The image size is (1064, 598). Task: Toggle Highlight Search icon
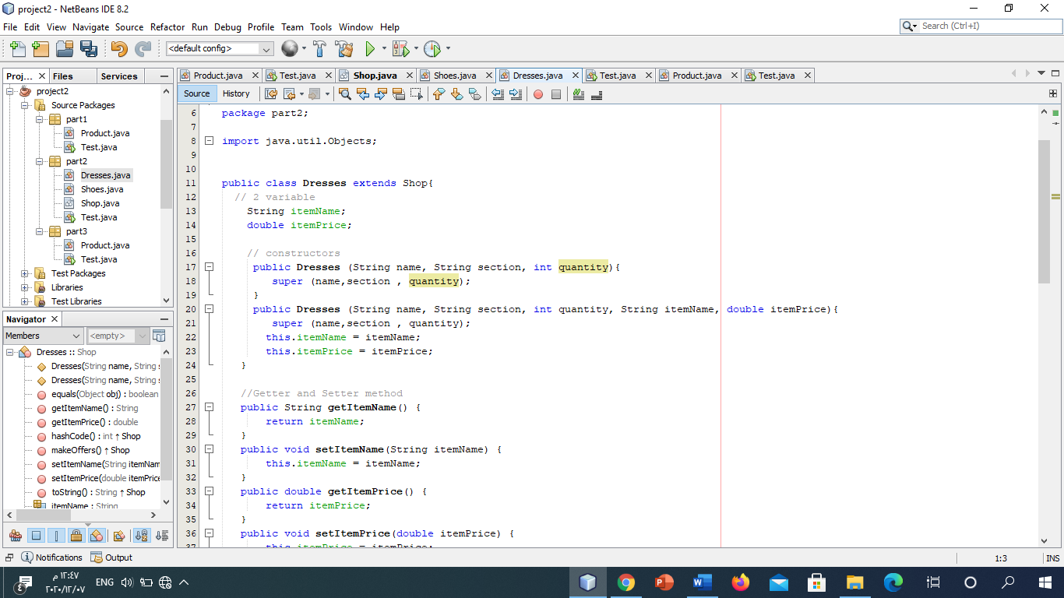[399, 94]
